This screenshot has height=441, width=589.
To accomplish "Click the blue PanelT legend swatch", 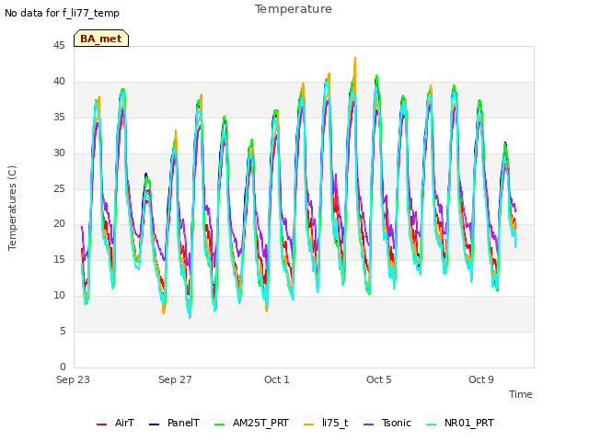I will [154, 424].
